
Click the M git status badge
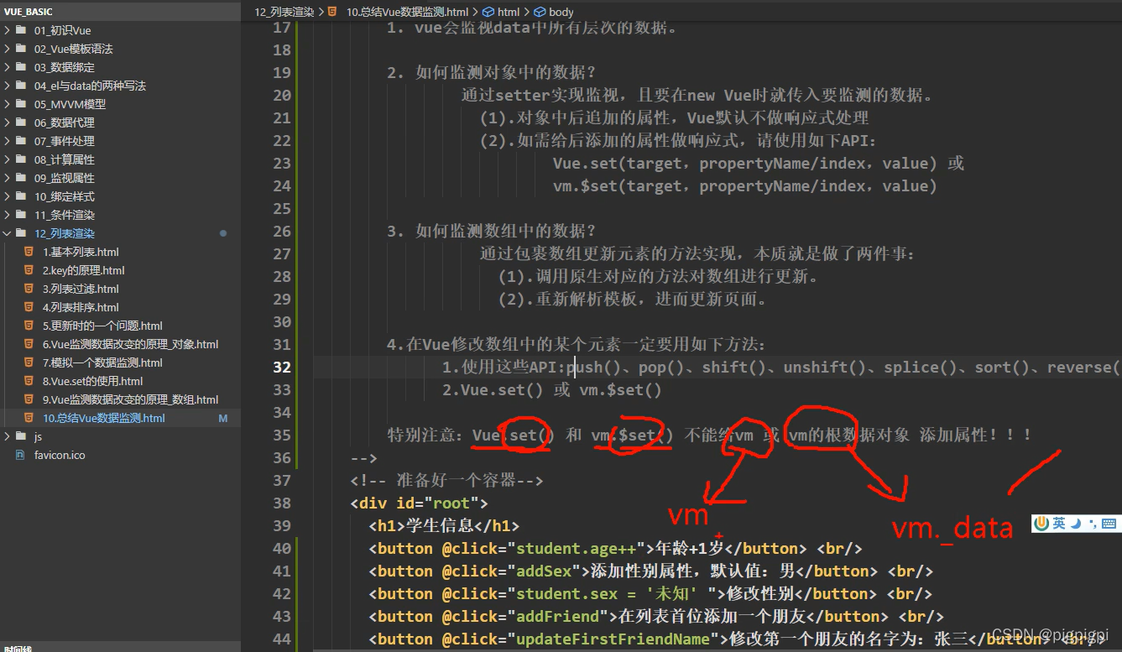(x=223, y=418)
